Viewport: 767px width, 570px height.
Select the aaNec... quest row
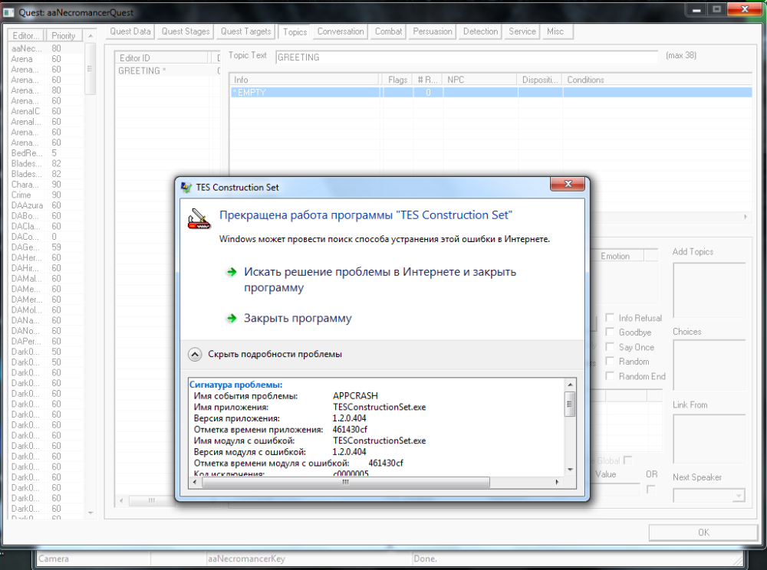click(x=47, y=48)
